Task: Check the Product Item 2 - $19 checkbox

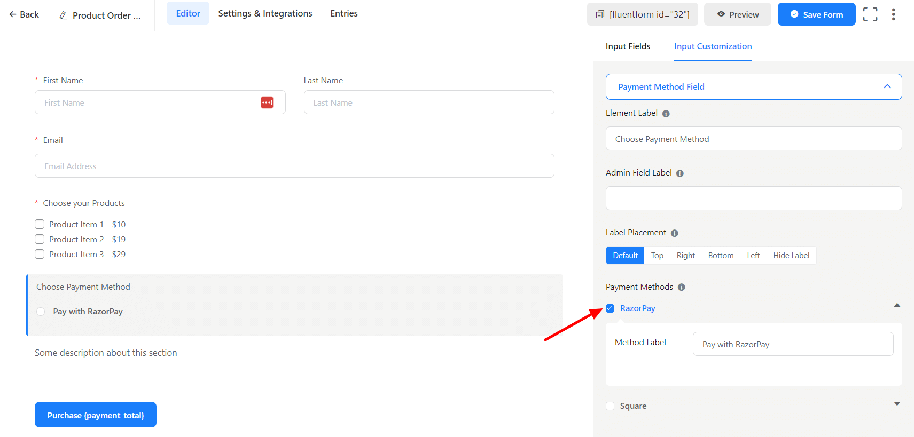Action: [x=40, y=239]
